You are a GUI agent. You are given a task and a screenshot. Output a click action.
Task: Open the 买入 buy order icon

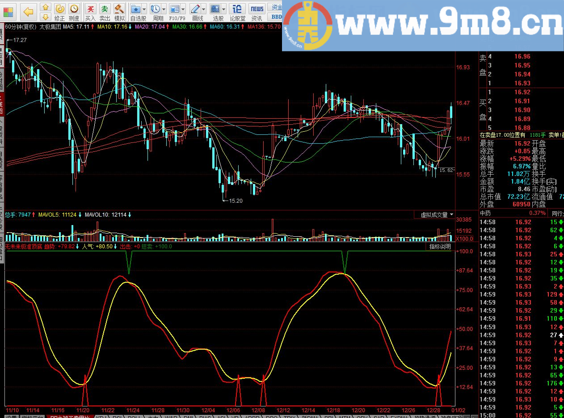click(90, 8)
